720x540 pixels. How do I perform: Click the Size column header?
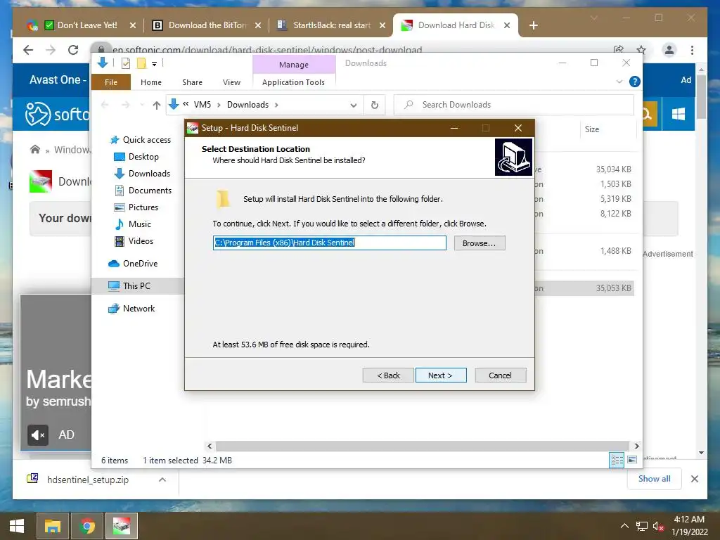point(608,129)
